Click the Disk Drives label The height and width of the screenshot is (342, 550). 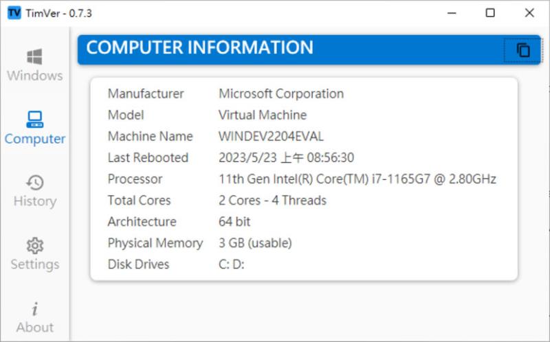(139, 264)
